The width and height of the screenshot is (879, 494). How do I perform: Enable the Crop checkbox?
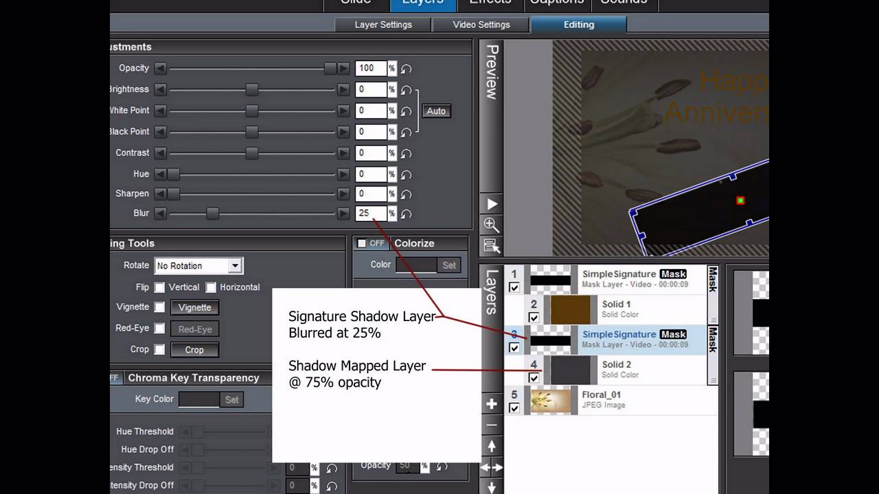pyautogui.click(x=159, y=350)
